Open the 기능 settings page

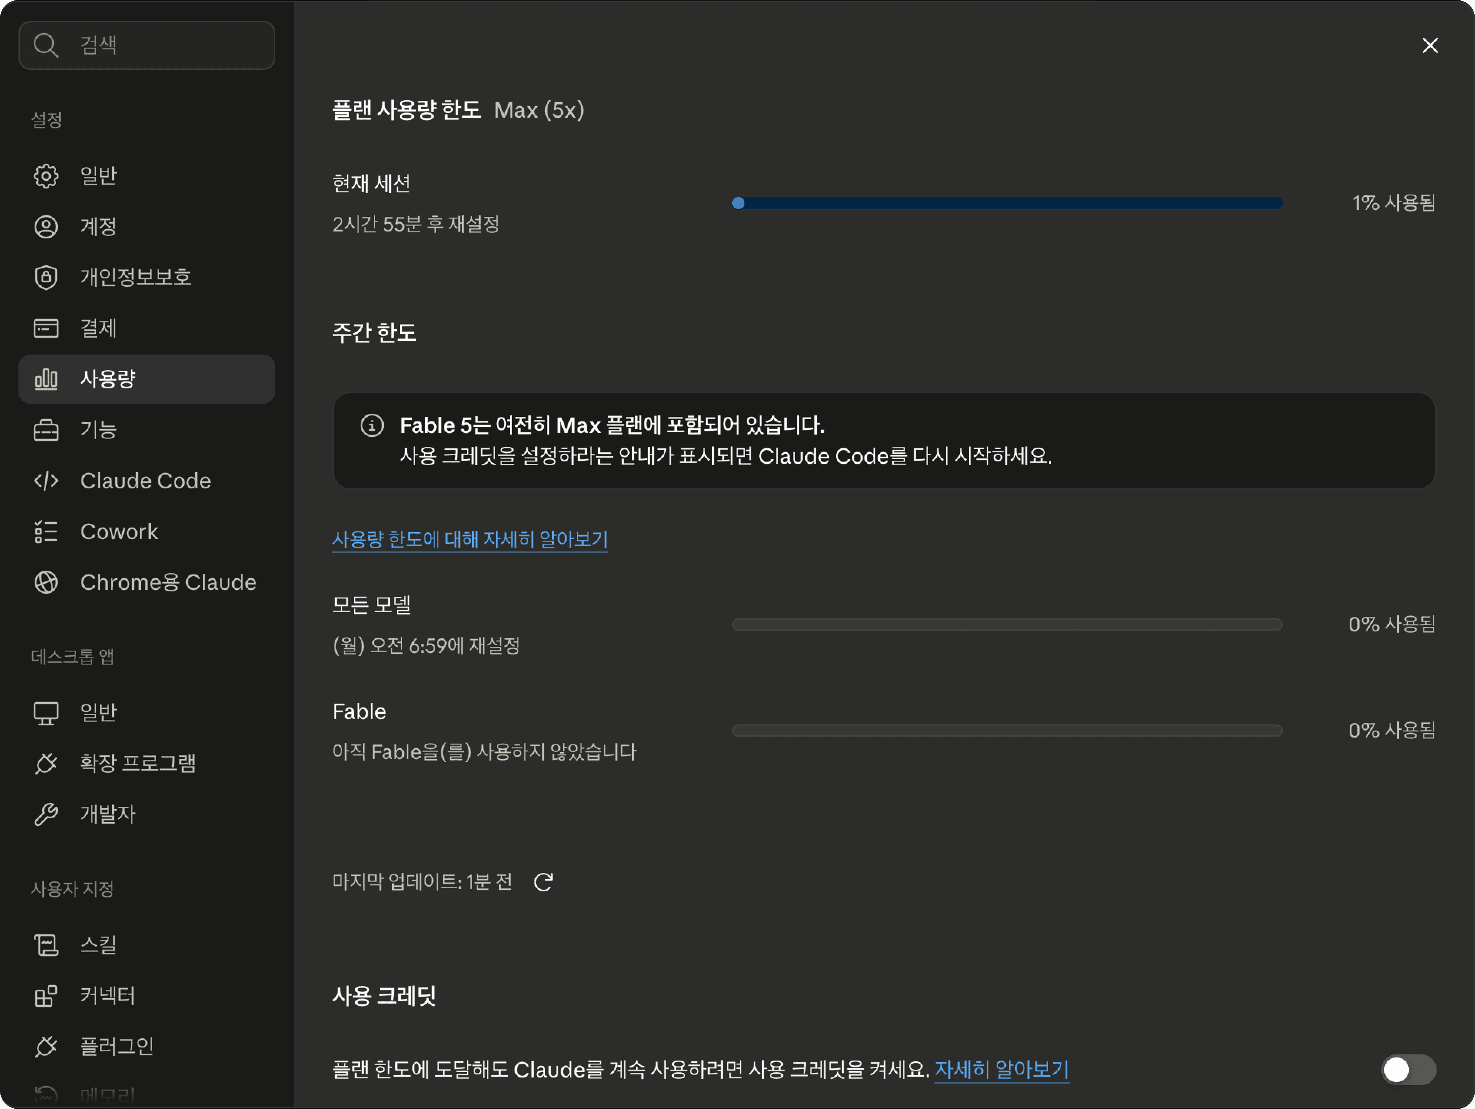click(147, 430)
